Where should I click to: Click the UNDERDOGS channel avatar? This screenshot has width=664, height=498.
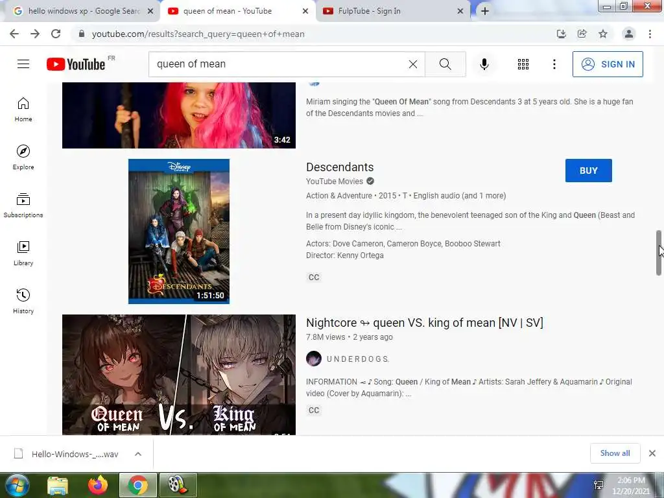click(x=314, y=359)
